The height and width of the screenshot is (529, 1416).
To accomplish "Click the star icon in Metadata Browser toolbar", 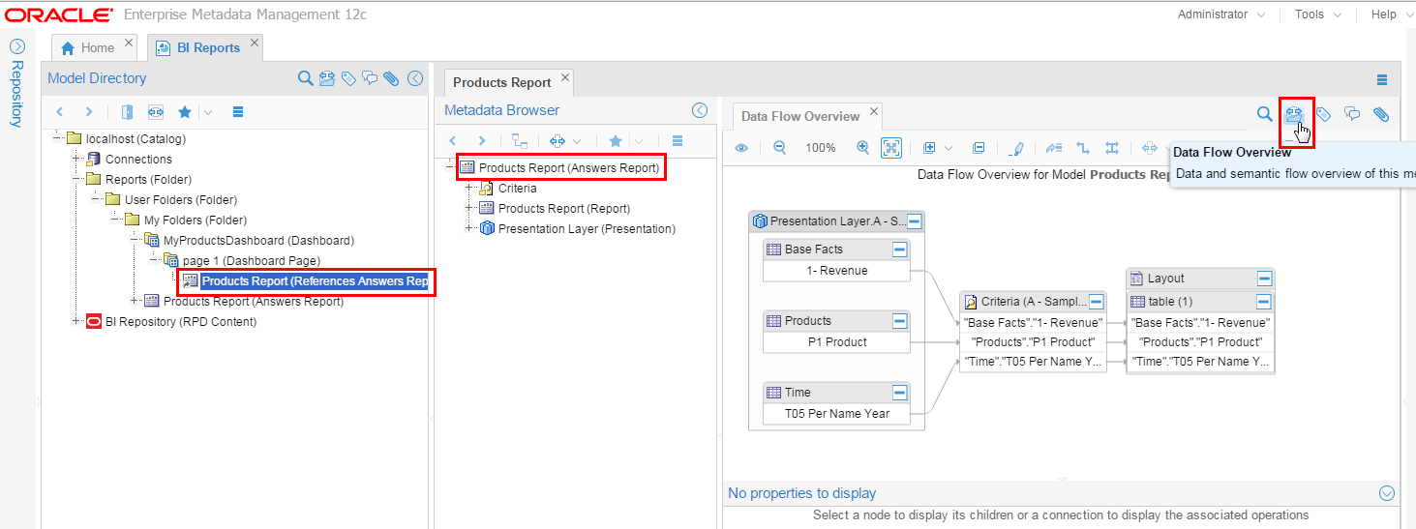I will (x=616, y=141).
